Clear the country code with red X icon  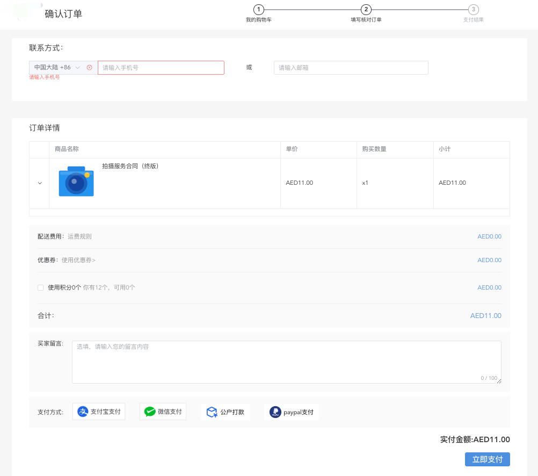(x=89, y=68)
